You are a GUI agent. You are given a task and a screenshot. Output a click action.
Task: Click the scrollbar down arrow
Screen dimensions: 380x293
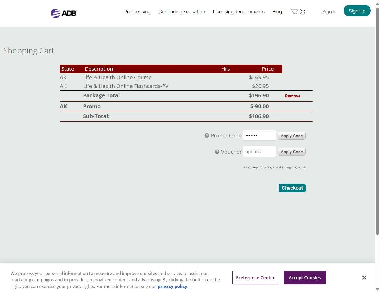(377, 289)
